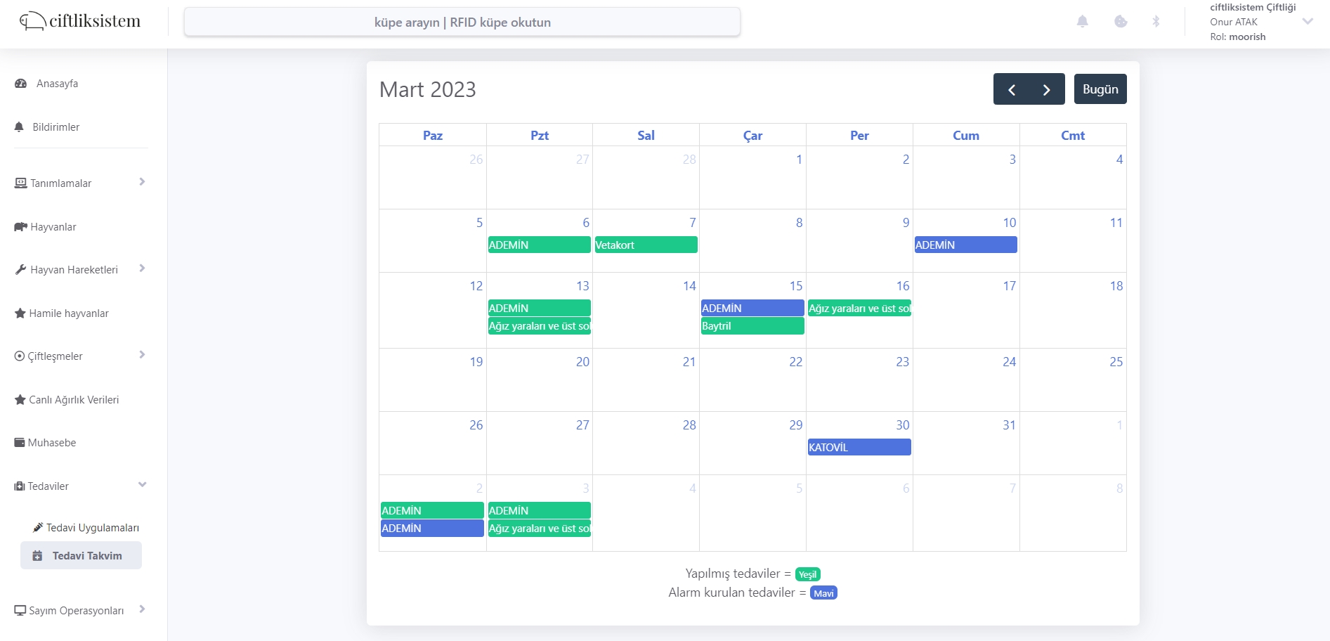Expand Sayım Operasyonları menu
The image size is (1330, 641).
click(x=79, y=611)
